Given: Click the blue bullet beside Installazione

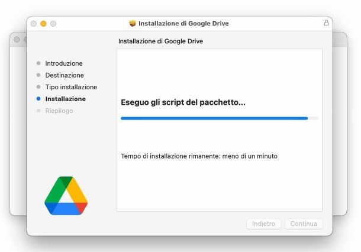Looking at the screenshot, I should tap(38, 99).
